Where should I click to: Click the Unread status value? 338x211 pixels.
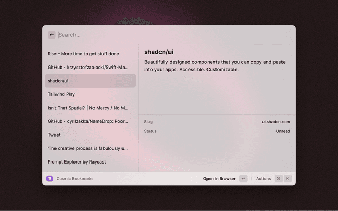point(283,131)
